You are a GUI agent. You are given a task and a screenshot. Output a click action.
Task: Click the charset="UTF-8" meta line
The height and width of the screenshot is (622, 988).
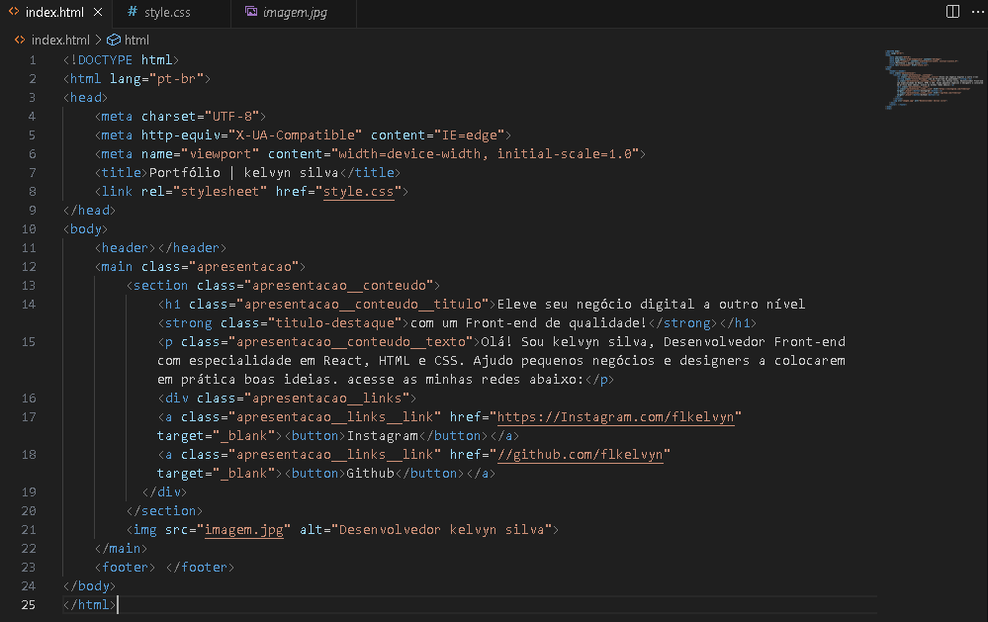(180, 117)
